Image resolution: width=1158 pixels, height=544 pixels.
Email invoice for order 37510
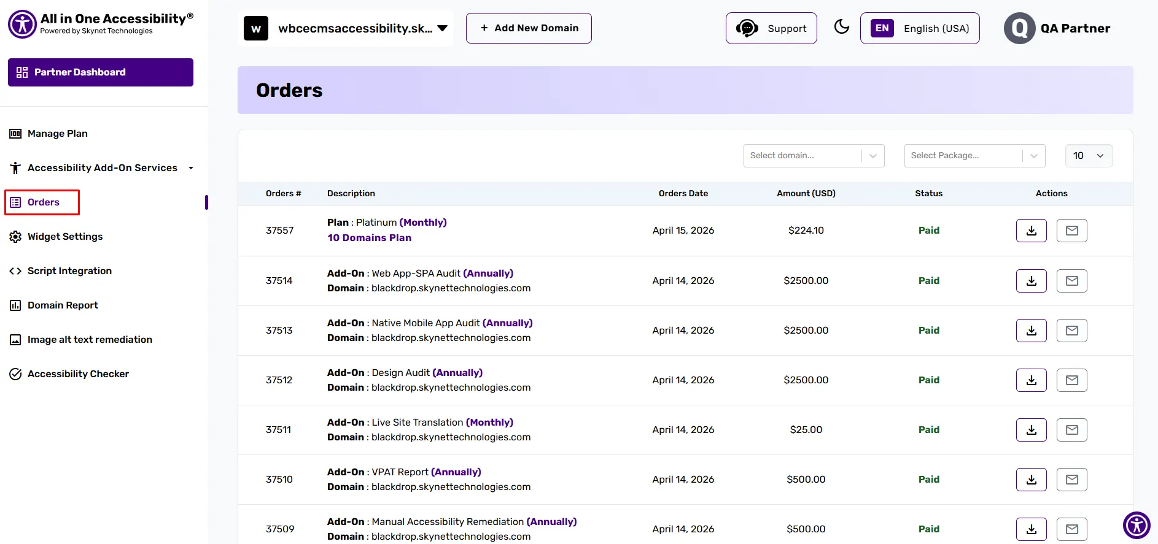point(1072,480)
